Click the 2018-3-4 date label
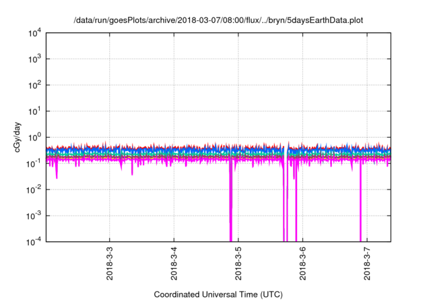 pos(174,263)
